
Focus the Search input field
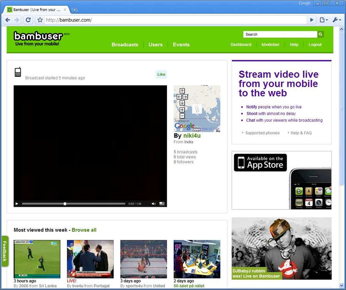(x=280, y=34)
